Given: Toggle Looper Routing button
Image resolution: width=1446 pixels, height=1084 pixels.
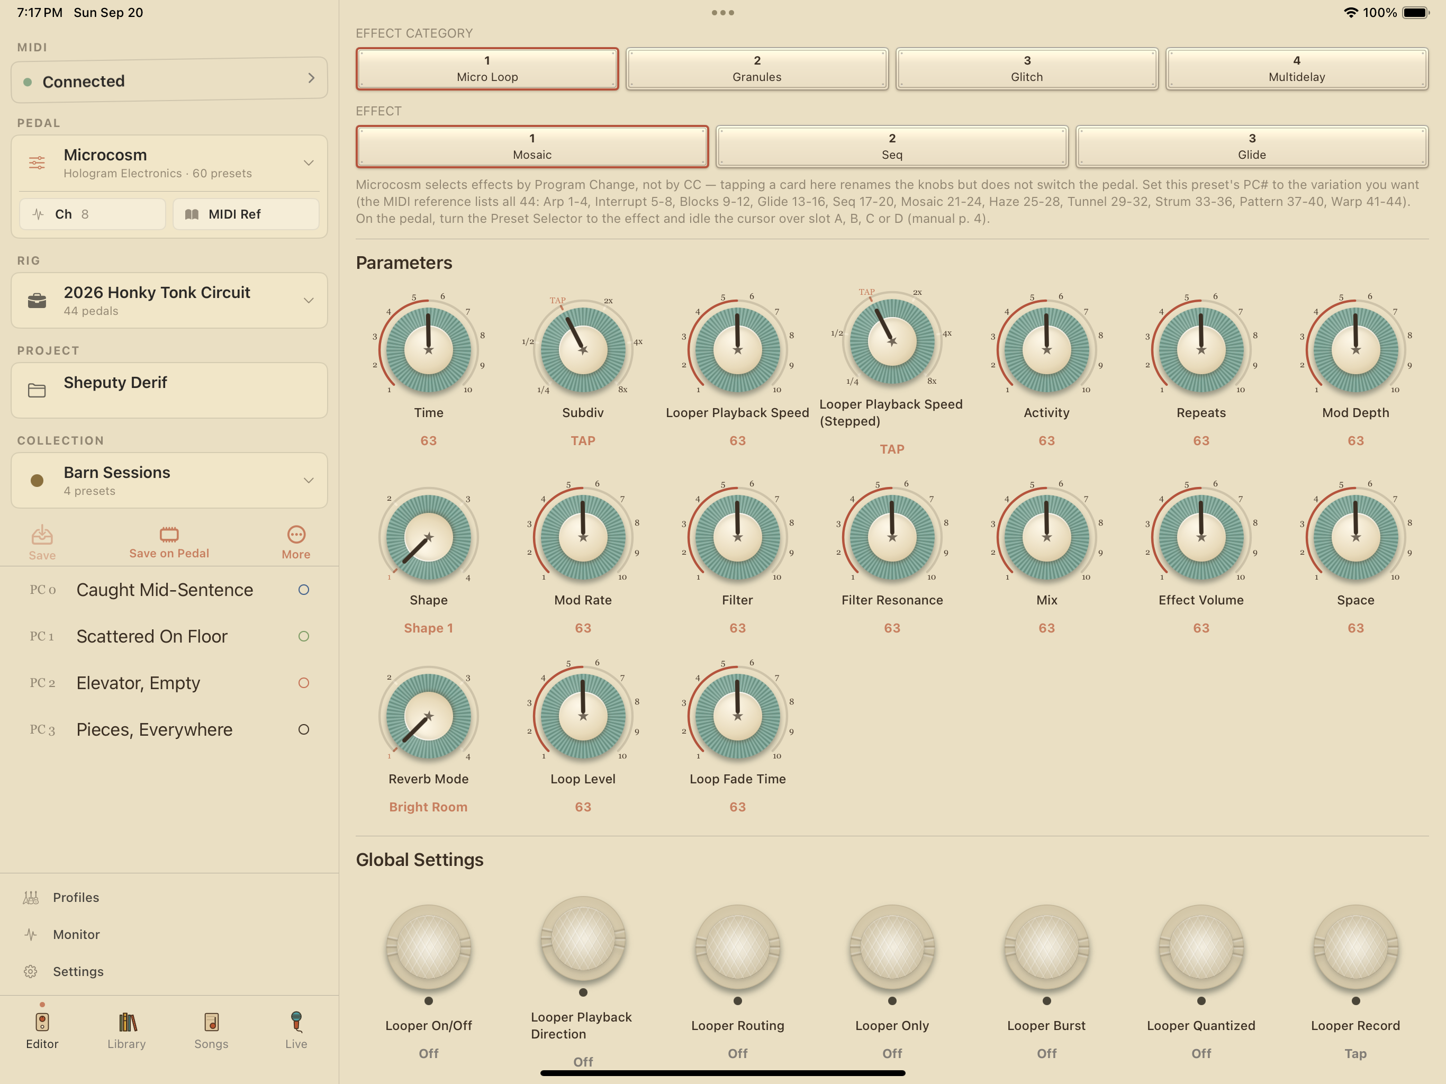Looking at the screenshot, I should coord(737,947).
